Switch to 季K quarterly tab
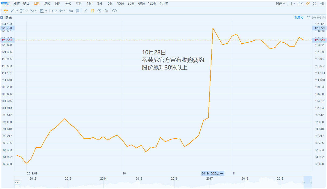Image resolution: width=327 pixels, height=189 pixels. [x=68, y=3]
